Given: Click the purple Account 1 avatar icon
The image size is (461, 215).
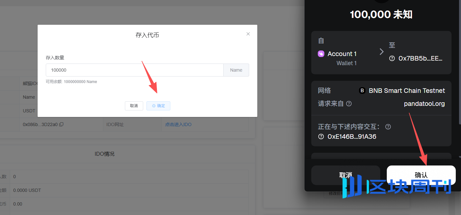Looking at the screenshot, I should point(321,54).
